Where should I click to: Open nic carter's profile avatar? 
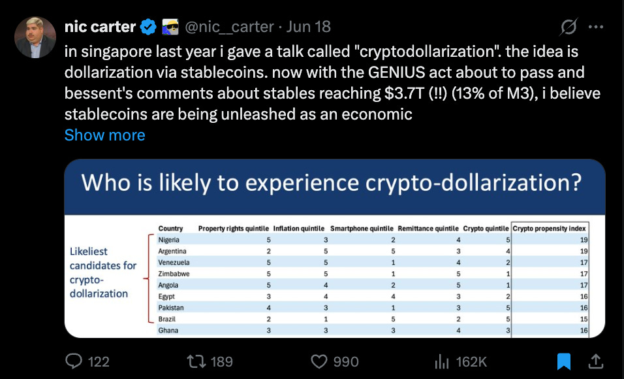pos(35,37)
